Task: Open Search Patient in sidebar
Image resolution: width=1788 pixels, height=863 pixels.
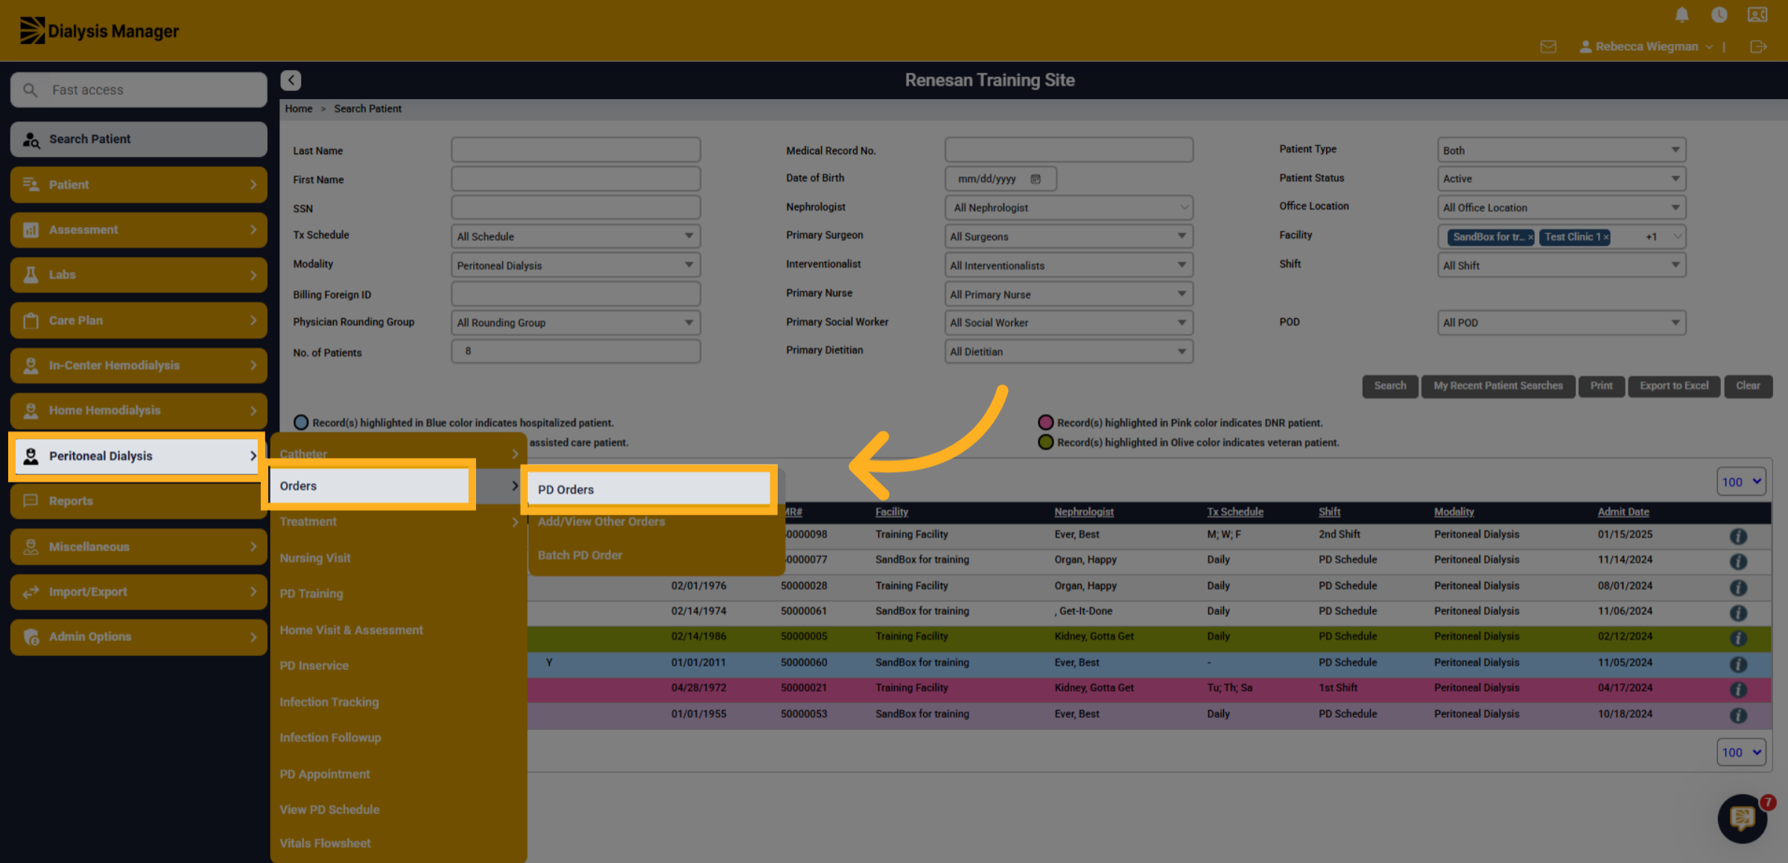Action: [x=139, y=139]
